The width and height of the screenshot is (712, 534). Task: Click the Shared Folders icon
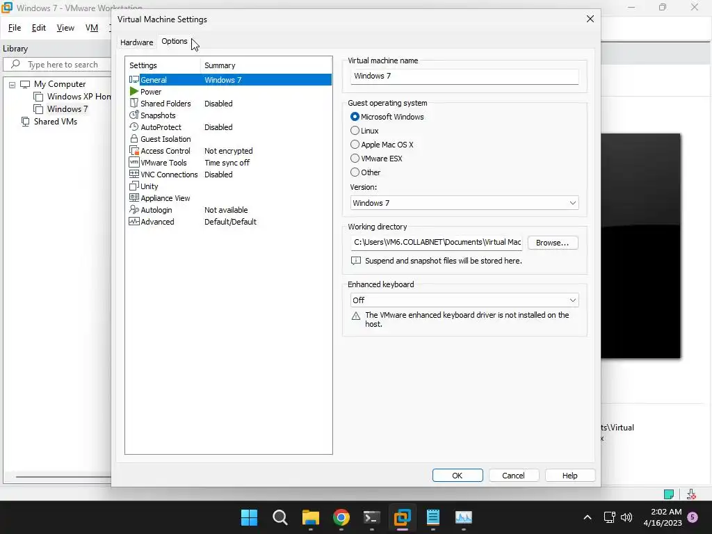134,103
